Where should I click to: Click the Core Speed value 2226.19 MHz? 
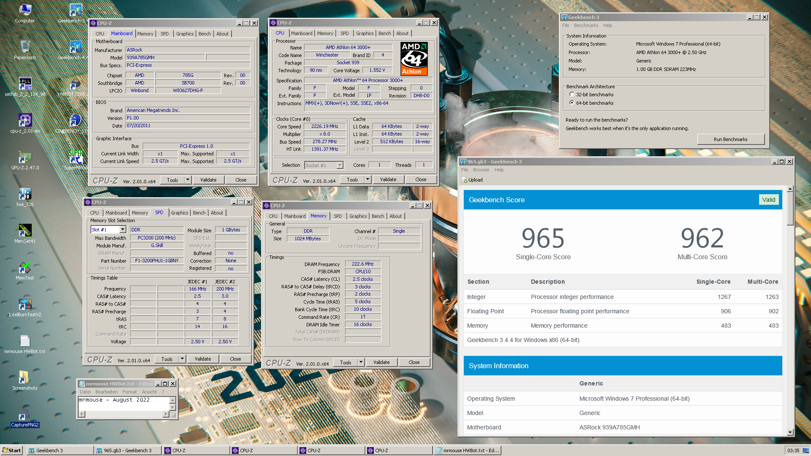325,126
